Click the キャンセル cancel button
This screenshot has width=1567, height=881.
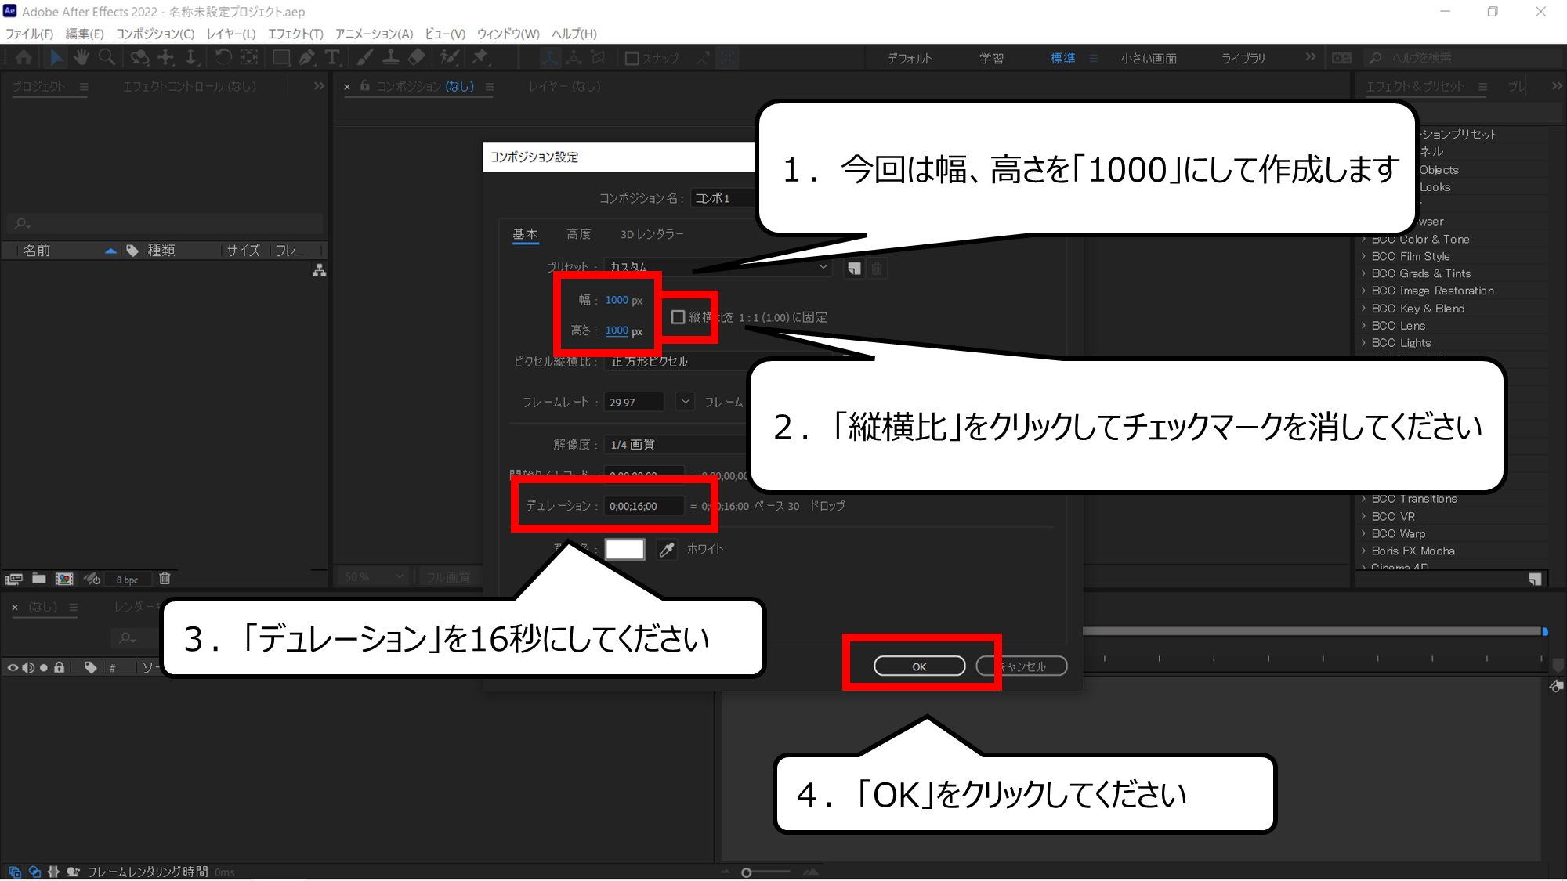pos(1022,666)
